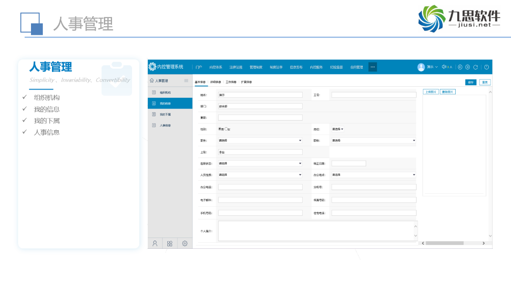Open the more modules ellipsis button

372,67
